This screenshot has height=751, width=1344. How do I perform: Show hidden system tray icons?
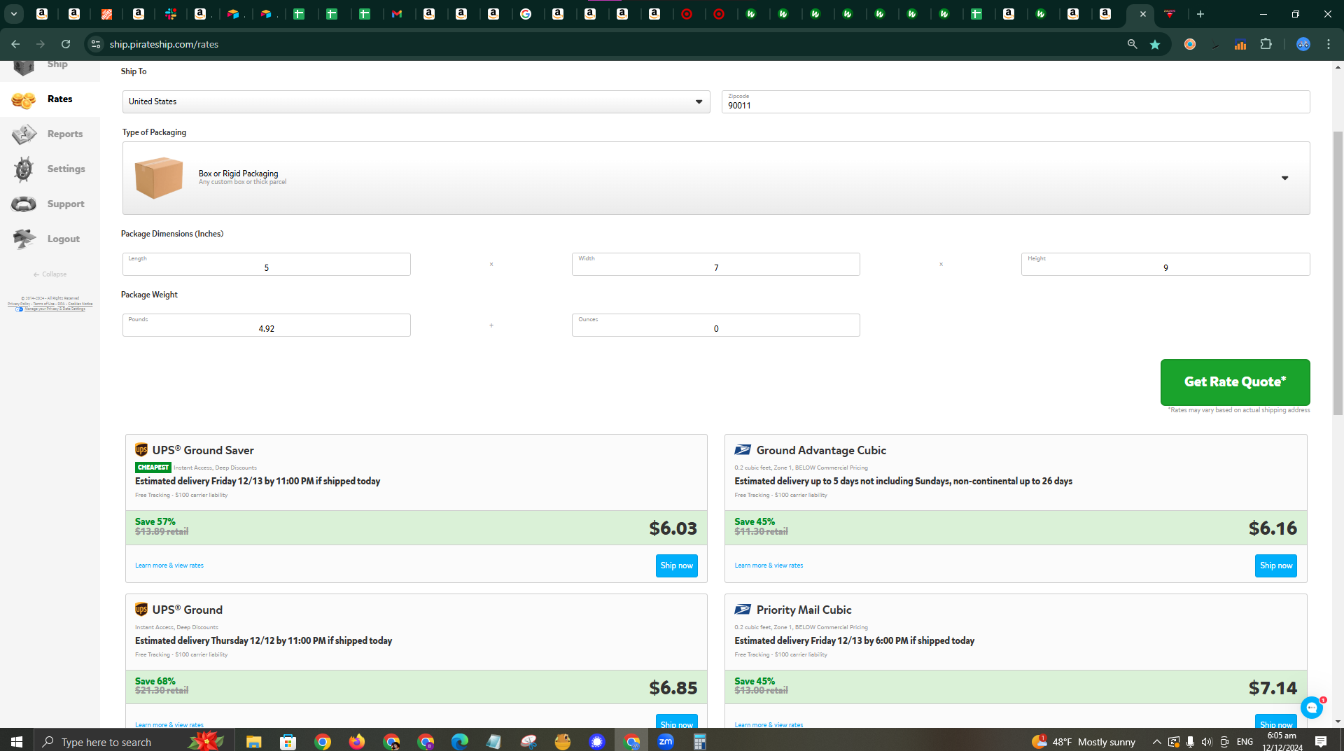(1156, 741)
